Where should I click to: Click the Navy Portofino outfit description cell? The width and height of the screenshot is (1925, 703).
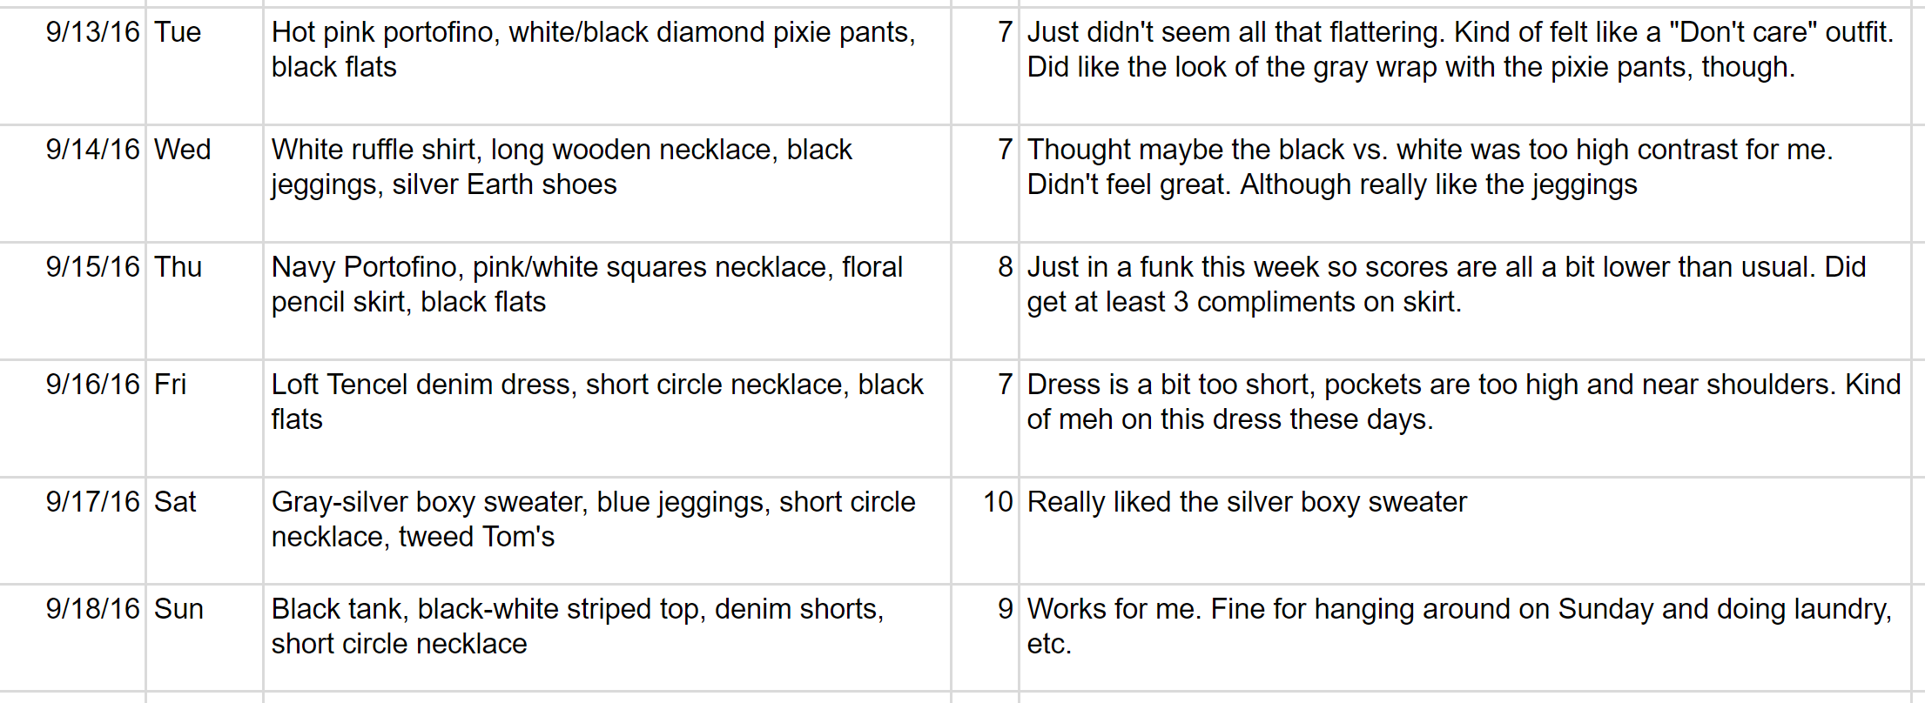point(607,301)
